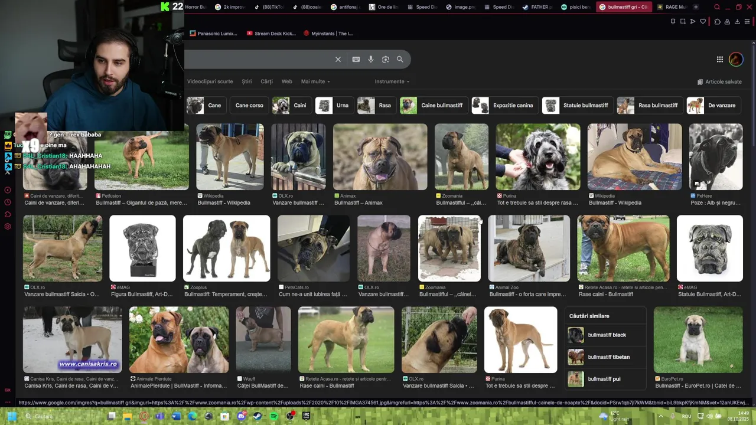Image resolution: width=756 pixels, height=425 pixels.
Task: Open Google Lens image search
Action: pos(386,59)
